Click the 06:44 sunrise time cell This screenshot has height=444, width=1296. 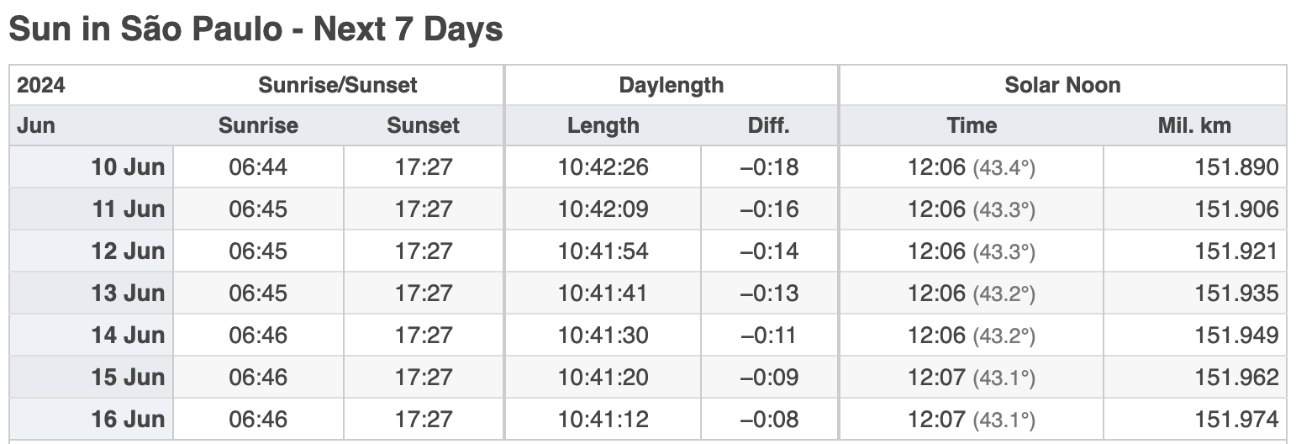(258, 166)
